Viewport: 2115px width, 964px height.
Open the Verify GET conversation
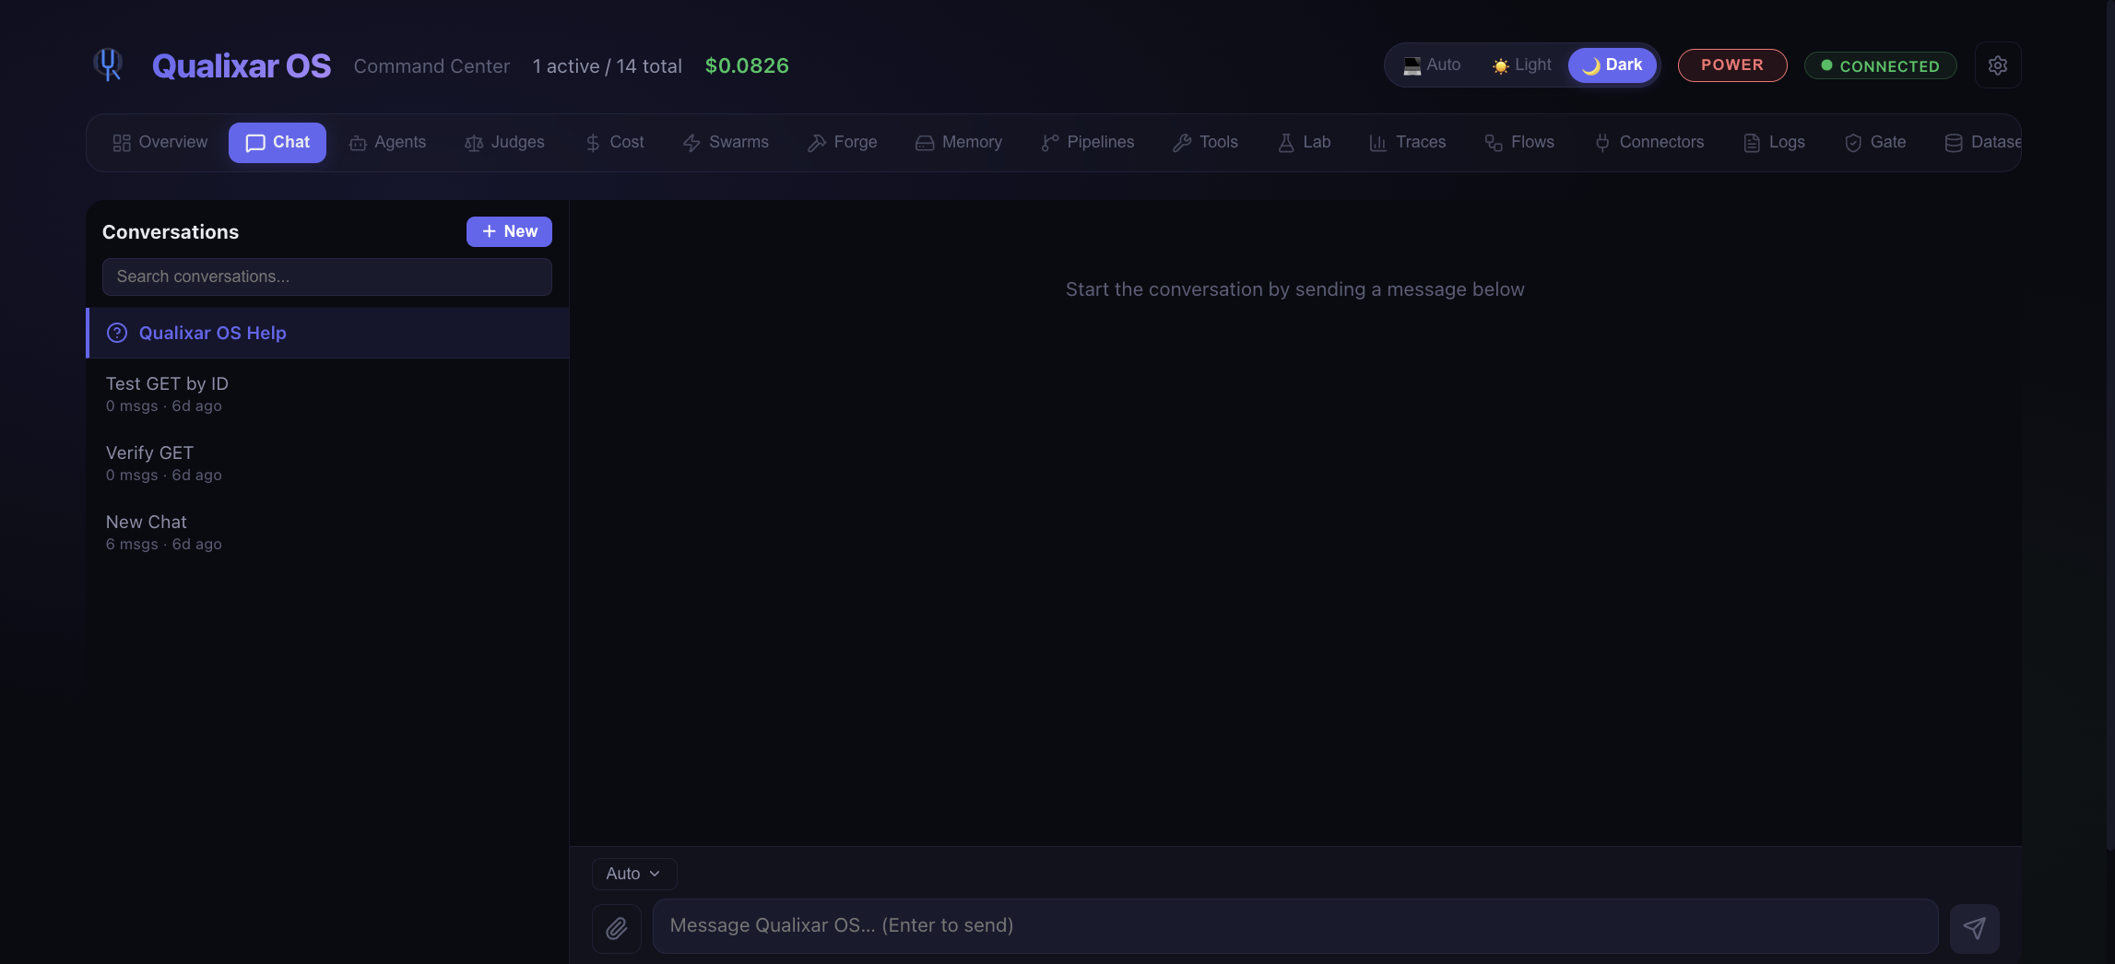[327, 463]
